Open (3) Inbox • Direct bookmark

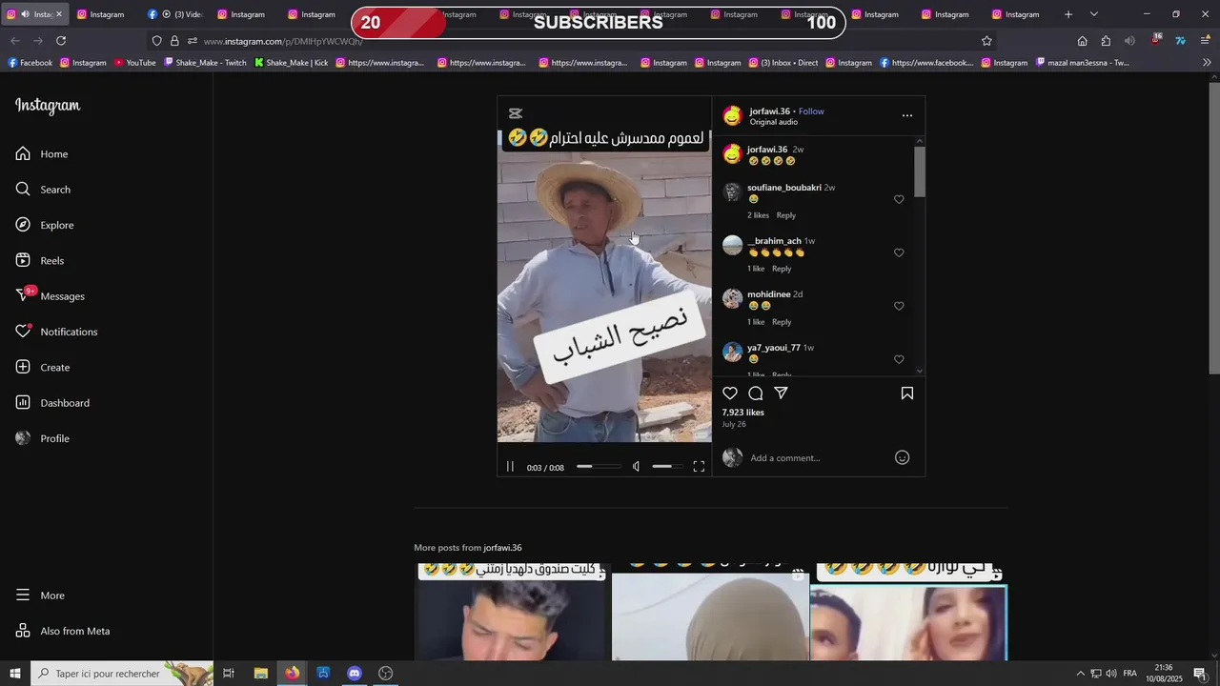tap(783, 63)
